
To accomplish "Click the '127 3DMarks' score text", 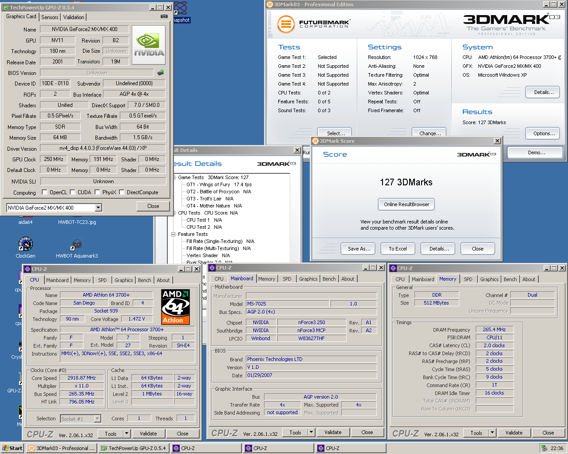I will pos(406,182).
